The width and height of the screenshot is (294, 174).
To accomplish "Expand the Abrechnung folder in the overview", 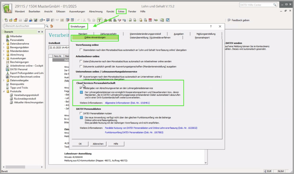I will pos(4,55).
